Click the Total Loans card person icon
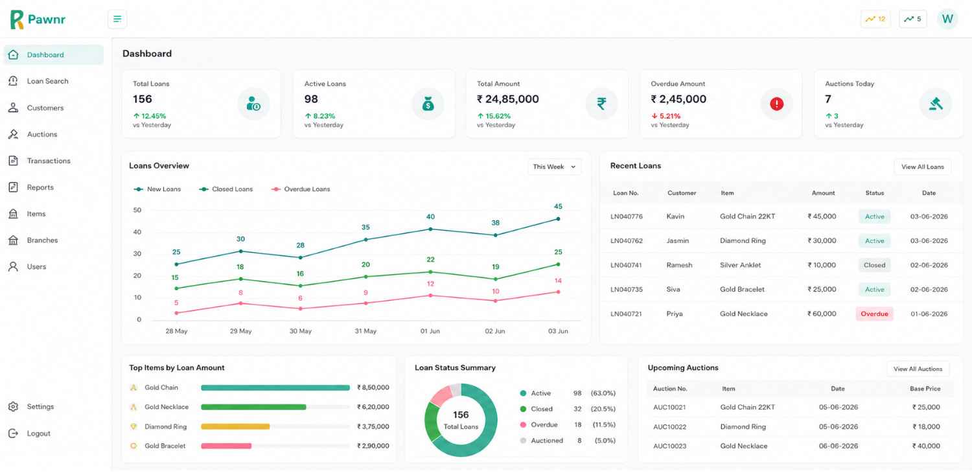Viewport: 972px width, 473px height. click(x=253, y=104)
